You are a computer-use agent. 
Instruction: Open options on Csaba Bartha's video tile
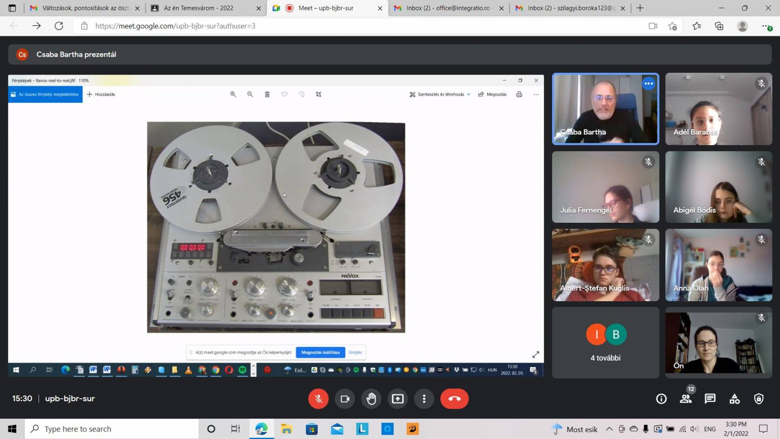coord(648,84)
